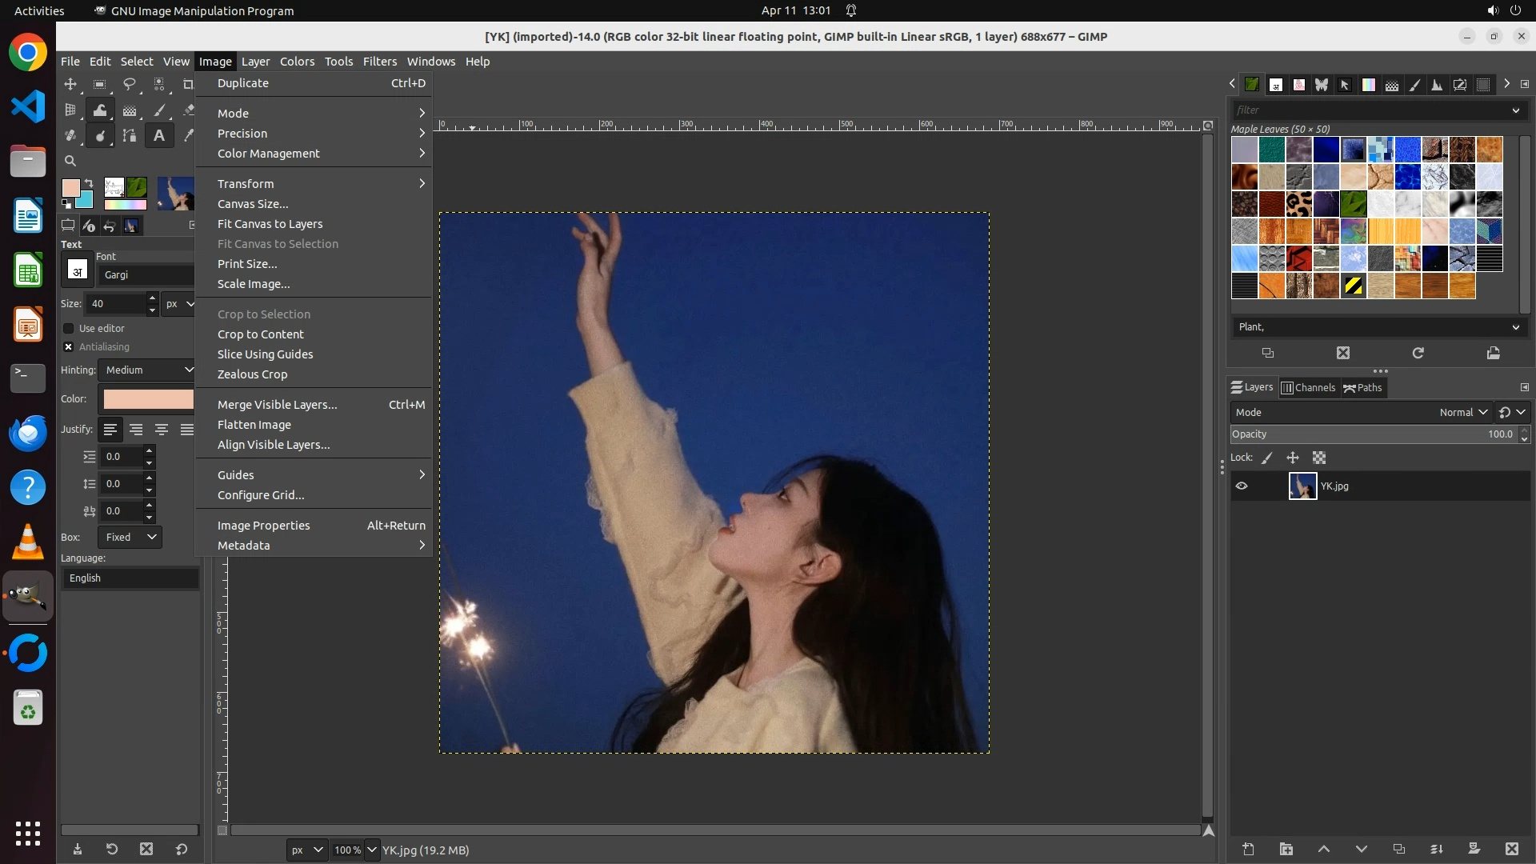
Task: Select the Free Select lasso tool
Action: point(129,84)
